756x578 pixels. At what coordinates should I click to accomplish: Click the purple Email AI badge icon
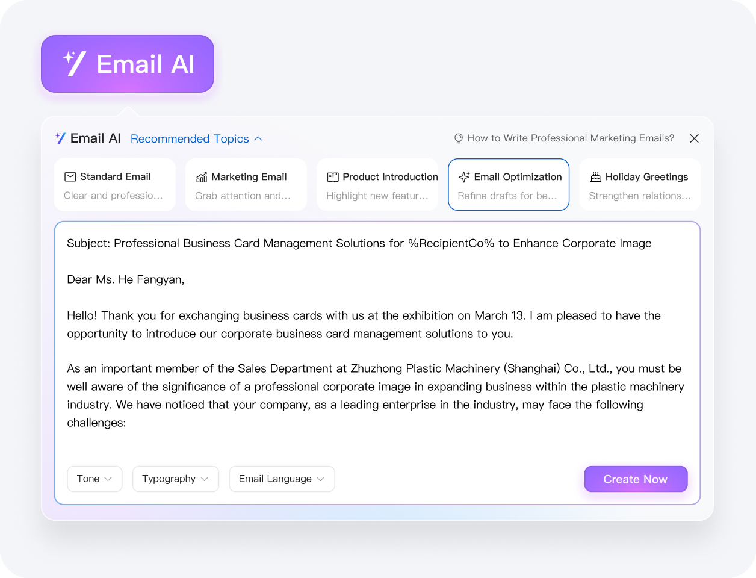[x=75, y=63]
